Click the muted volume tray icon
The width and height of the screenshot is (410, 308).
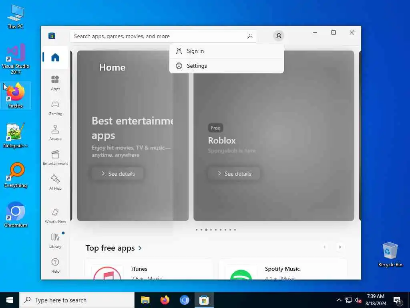(358, 300)
